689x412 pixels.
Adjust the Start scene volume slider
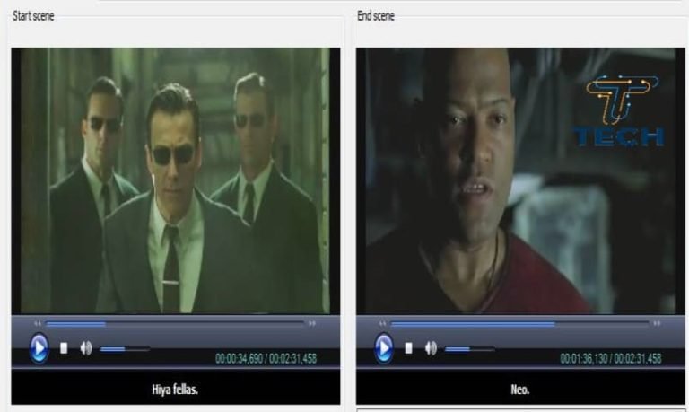[x=125, y=349]
